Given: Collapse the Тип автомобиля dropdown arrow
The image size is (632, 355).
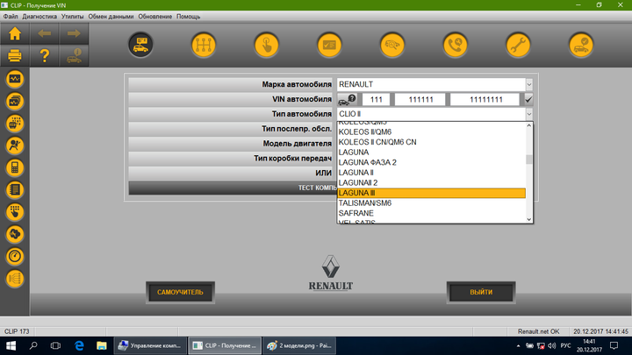Looking at the screenshot, I should point(529,114).
